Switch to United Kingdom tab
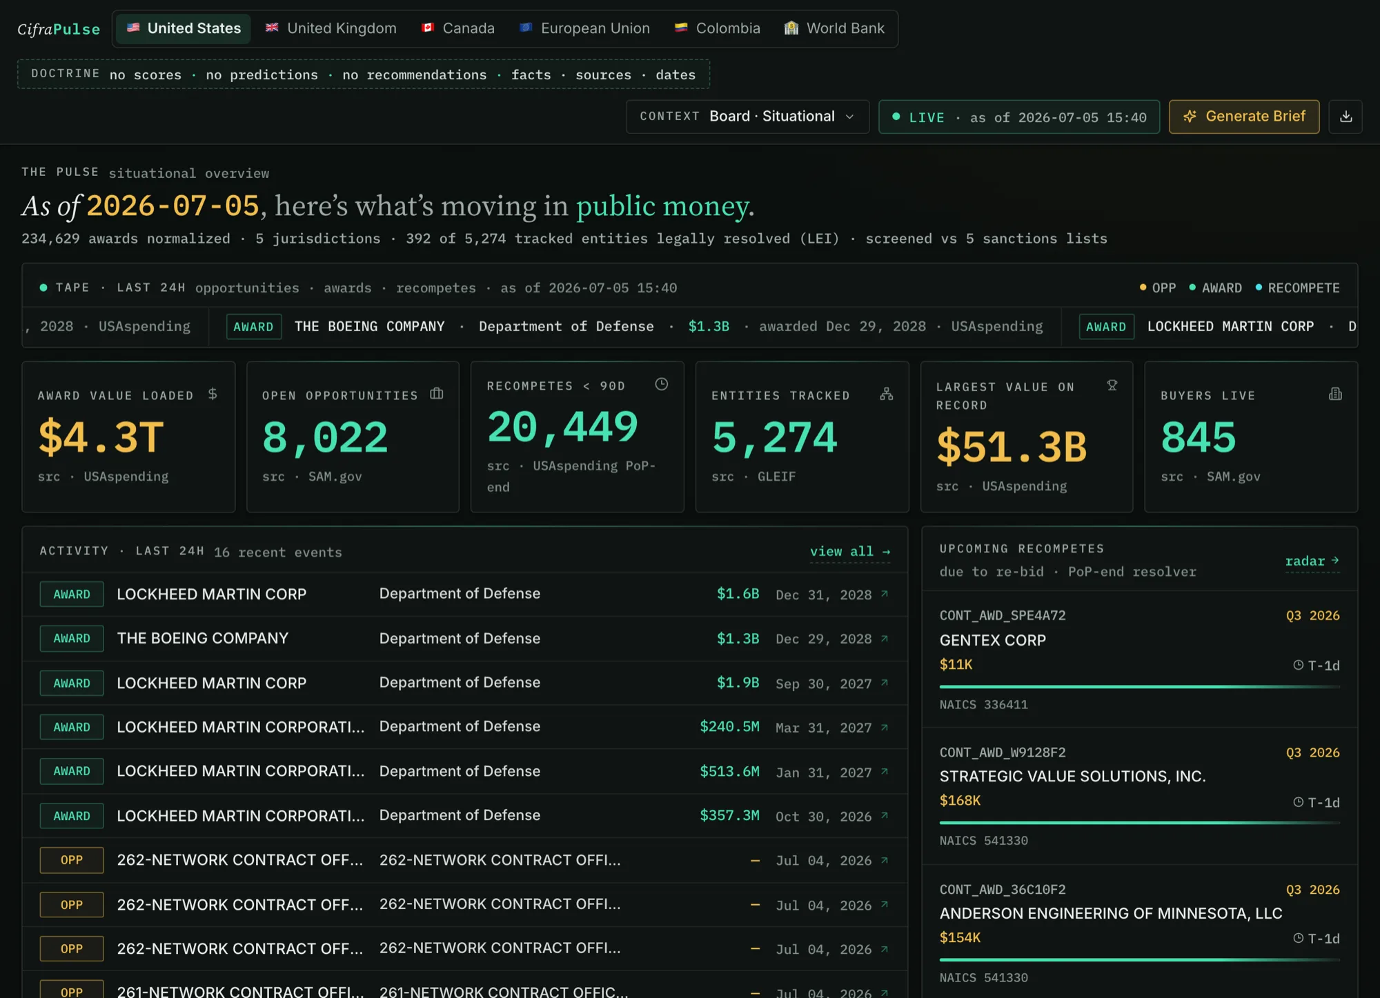The height and width of the screenshot is (998, 1380). point(331,28)
